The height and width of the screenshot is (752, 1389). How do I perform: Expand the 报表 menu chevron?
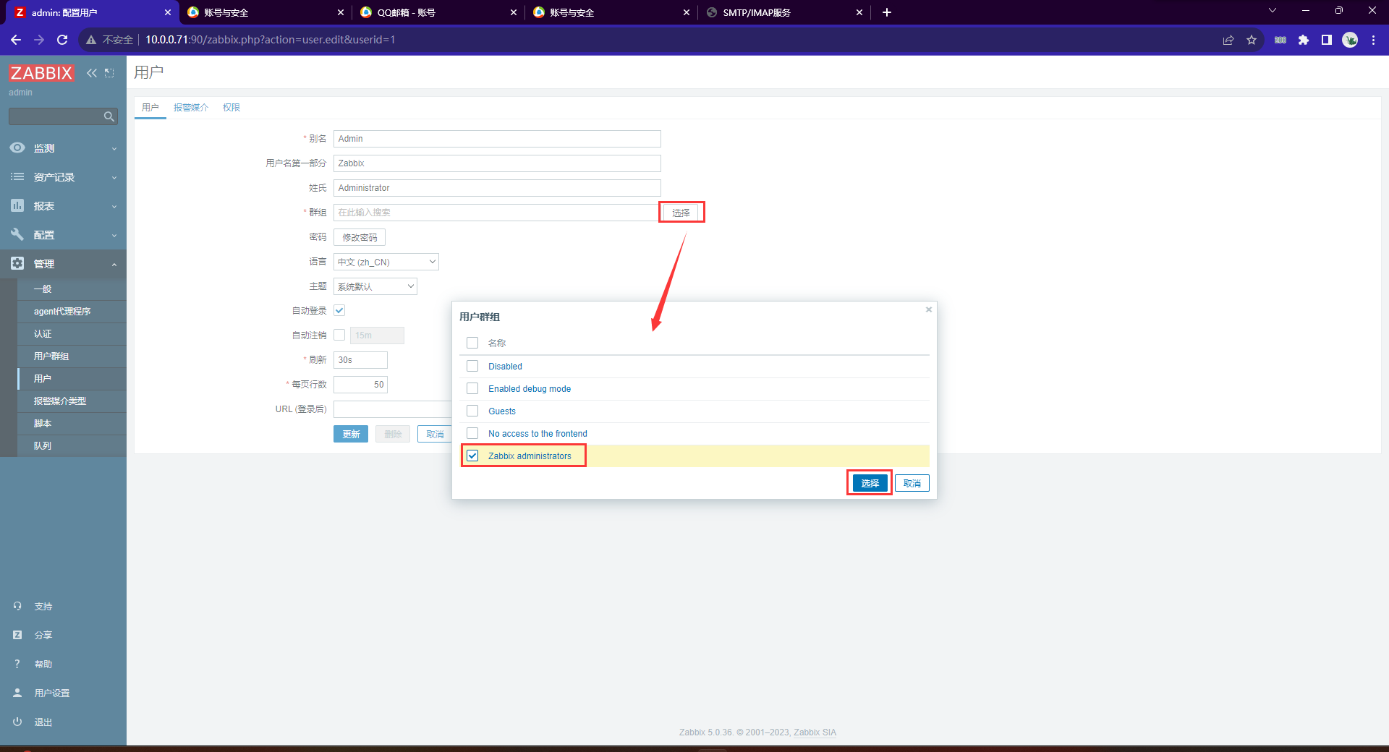click(x=114, y=206)
